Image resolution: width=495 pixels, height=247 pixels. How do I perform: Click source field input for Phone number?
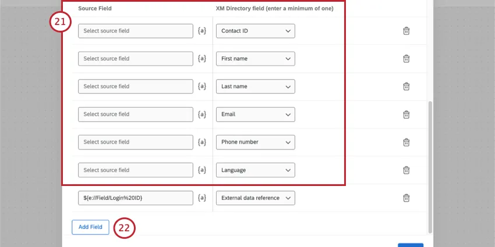point(135,142)
